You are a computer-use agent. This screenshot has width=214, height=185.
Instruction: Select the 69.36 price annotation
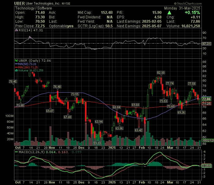click(x=181, y=112)
